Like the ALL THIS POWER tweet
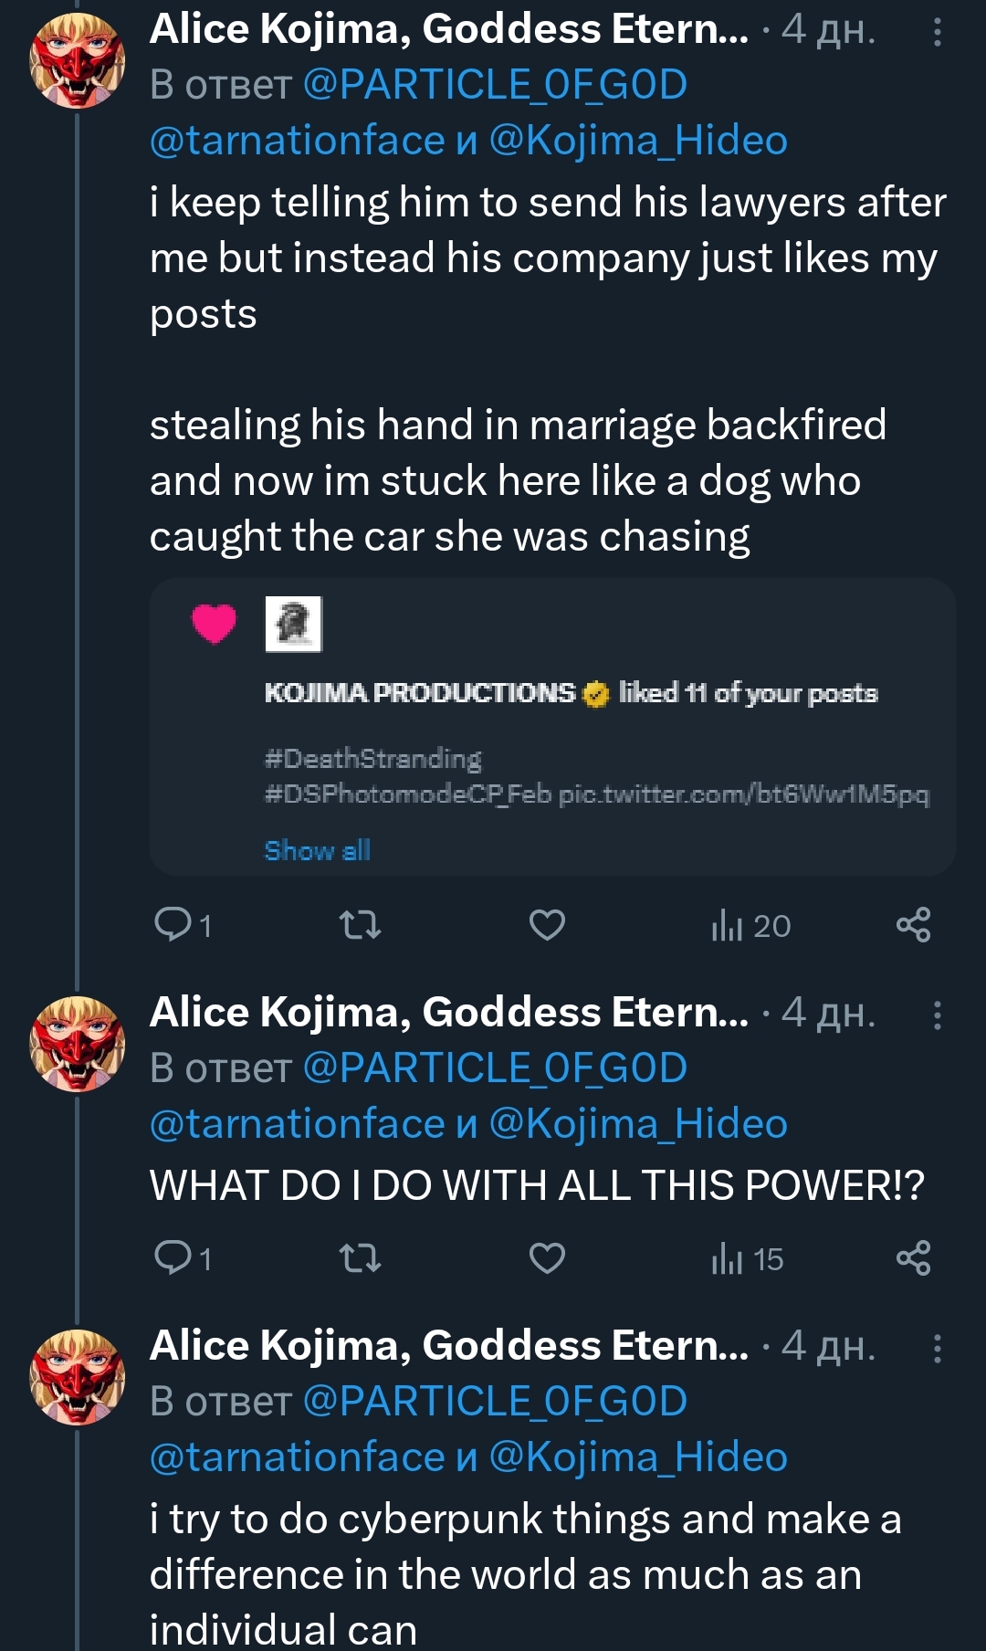 547,1258
